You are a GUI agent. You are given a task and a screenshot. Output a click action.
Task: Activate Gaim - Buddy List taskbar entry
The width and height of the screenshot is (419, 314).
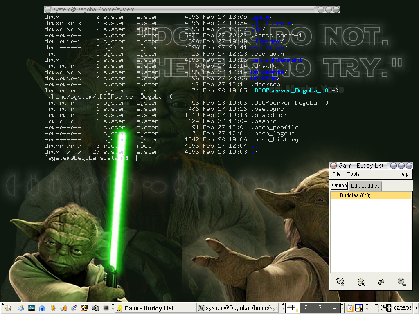[x=156, y=308]
